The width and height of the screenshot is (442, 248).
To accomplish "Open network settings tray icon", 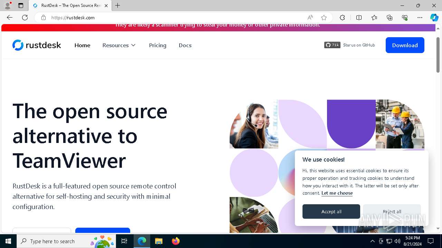I will click(x=389, y=241).
